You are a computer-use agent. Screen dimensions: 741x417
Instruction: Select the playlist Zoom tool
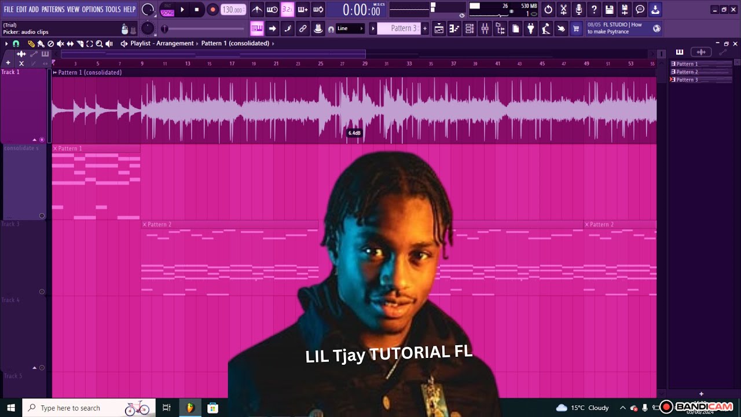click(x=99, y=43)
